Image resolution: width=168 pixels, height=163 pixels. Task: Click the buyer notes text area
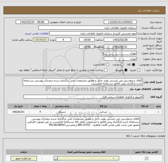click(83, 123)
